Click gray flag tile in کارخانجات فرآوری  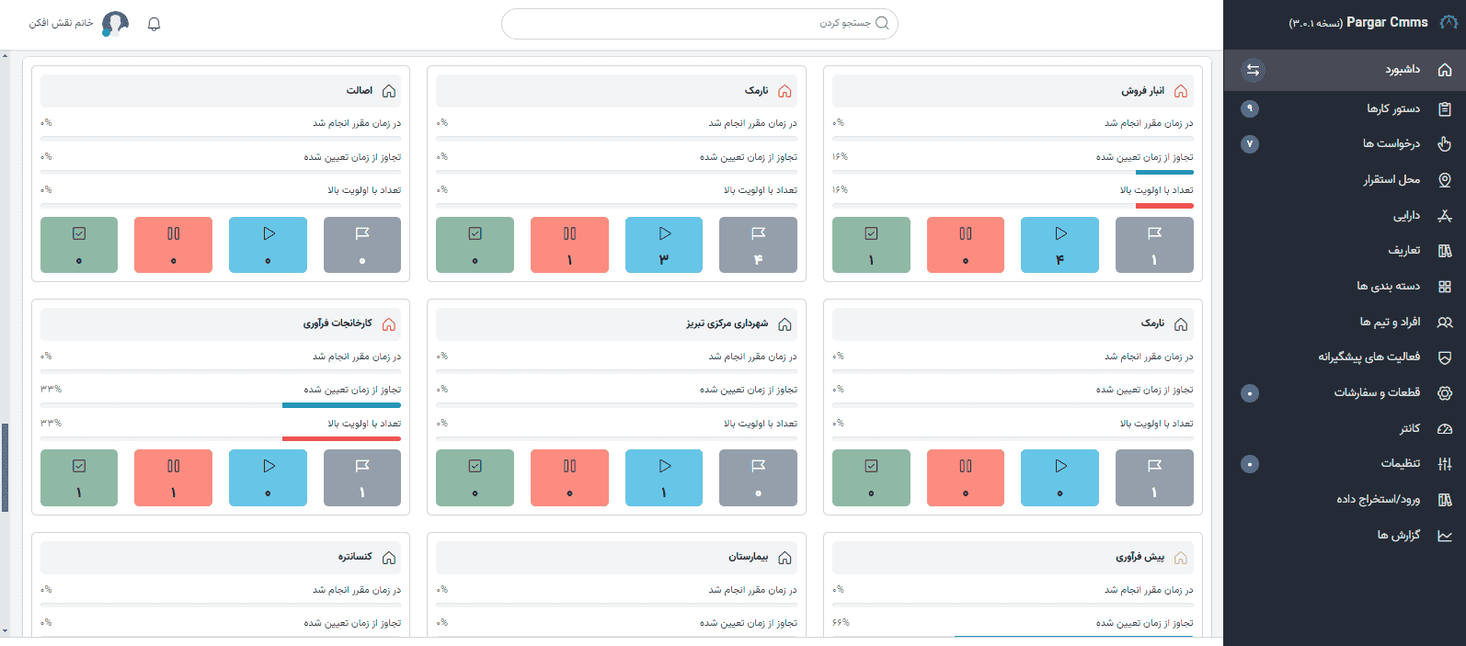(x=362, y=478)
